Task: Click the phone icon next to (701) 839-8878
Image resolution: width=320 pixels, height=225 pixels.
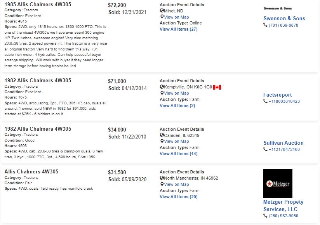Action: (x=265, y=25)
